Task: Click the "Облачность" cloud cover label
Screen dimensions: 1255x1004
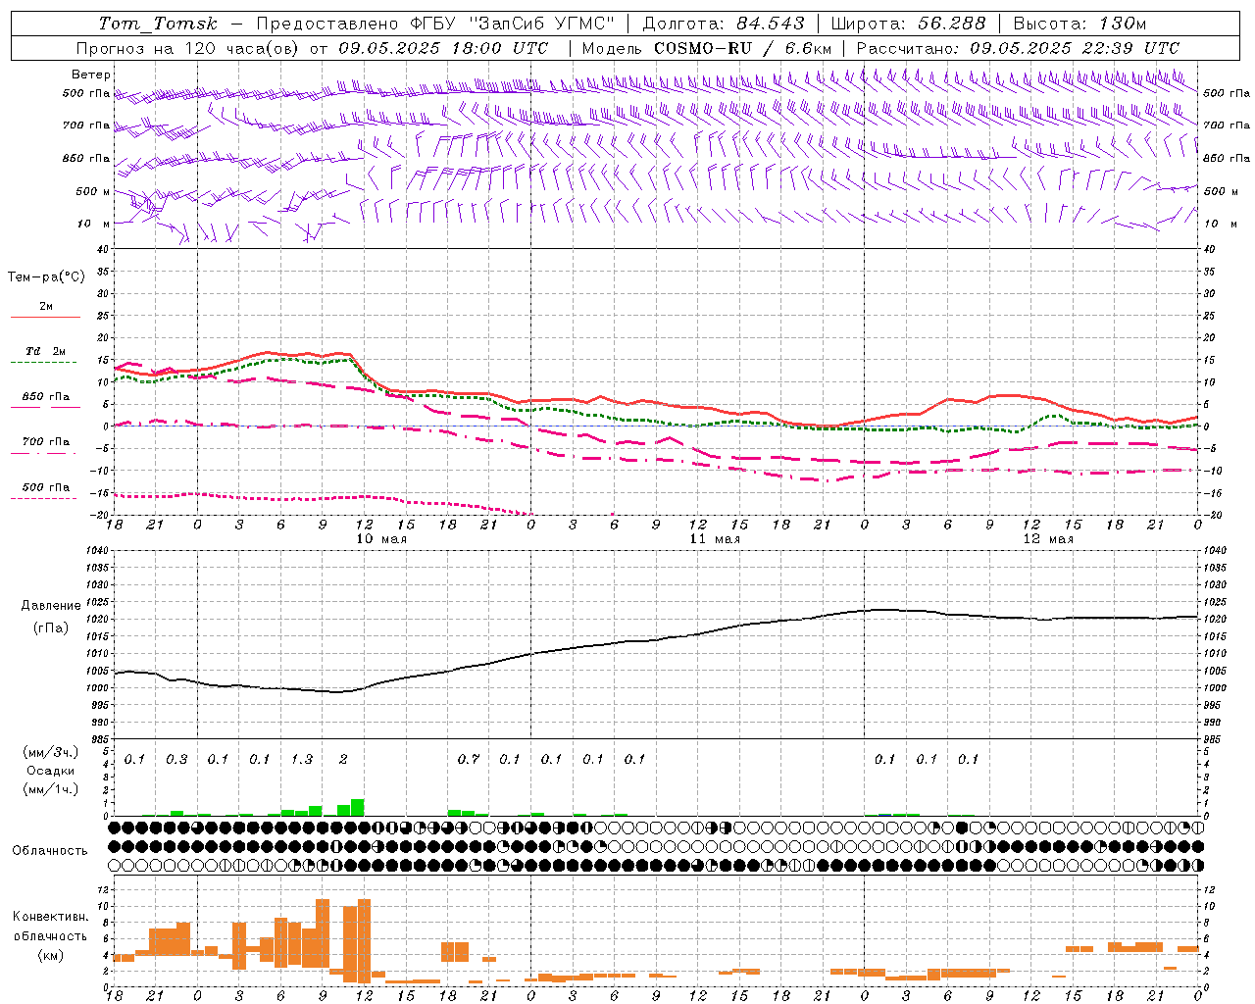Action: [x=50, y=851]
